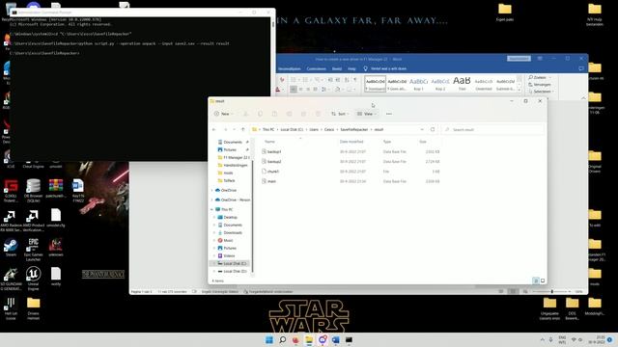
Task: Collapse the This PC tree node
Action: (212, 209)
